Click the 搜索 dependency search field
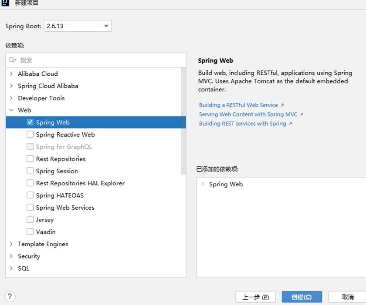Viewport: 366px width, 305px height. (96, 60)
